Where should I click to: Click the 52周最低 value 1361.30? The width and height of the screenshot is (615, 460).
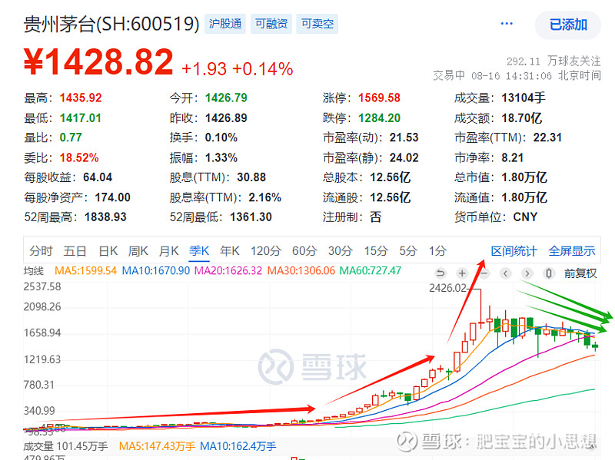point(251,217)
